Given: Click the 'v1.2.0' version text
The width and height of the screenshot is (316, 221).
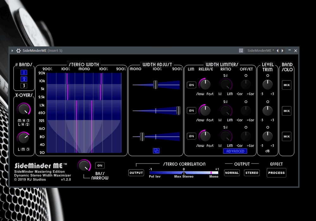Looking at the screenshot, I should (x=66, y=179).
